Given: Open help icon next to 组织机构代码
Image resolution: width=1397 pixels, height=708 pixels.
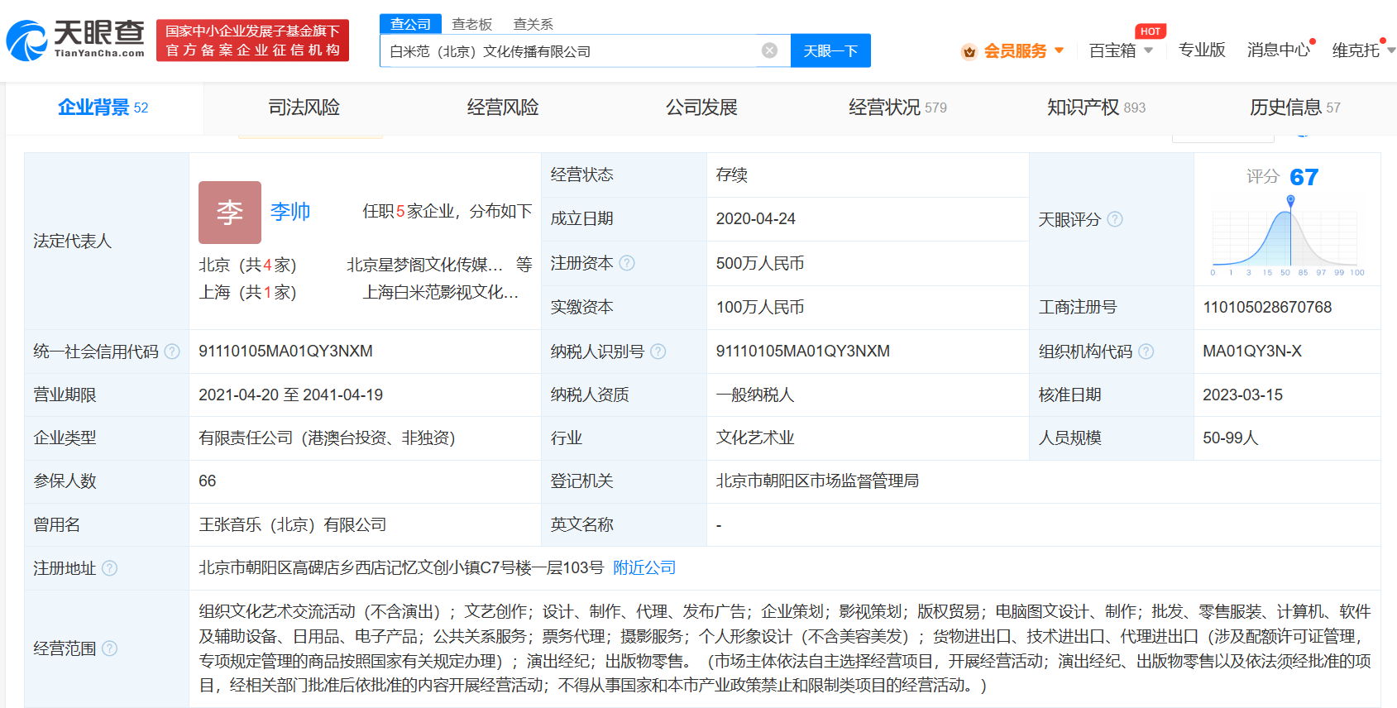Looking at the screenshot, I should (1146, 352).
